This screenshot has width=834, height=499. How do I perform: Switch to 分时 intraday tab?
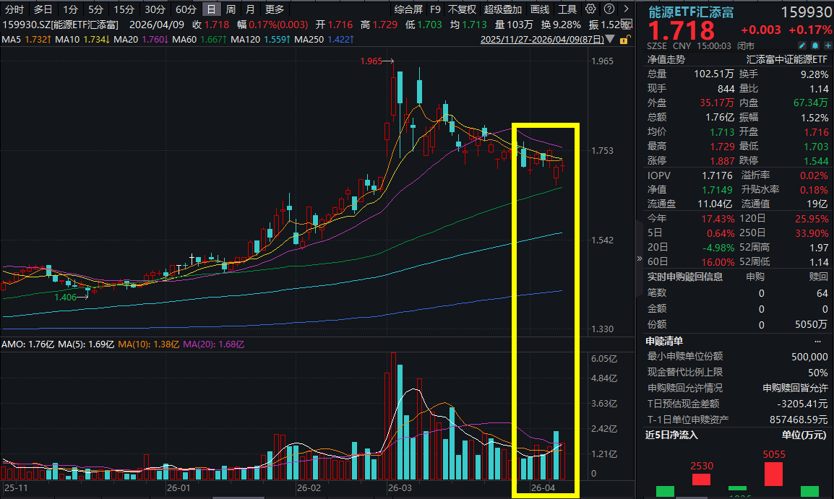click(14, 9)
